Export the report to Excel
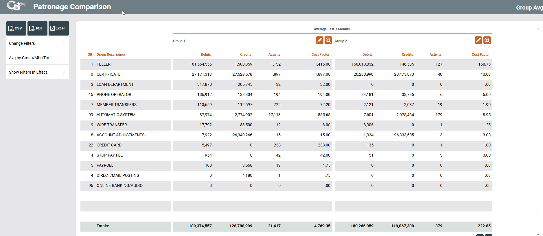Image resolution: width=543 pixels, height=236 pixels. tap(58, 28)
